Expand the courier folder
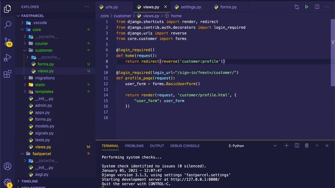 point(25,43)
